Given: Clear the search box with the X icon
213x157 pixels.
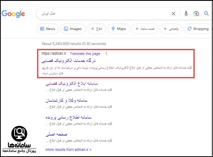Looking at the screenshot, I should (173, 14).
